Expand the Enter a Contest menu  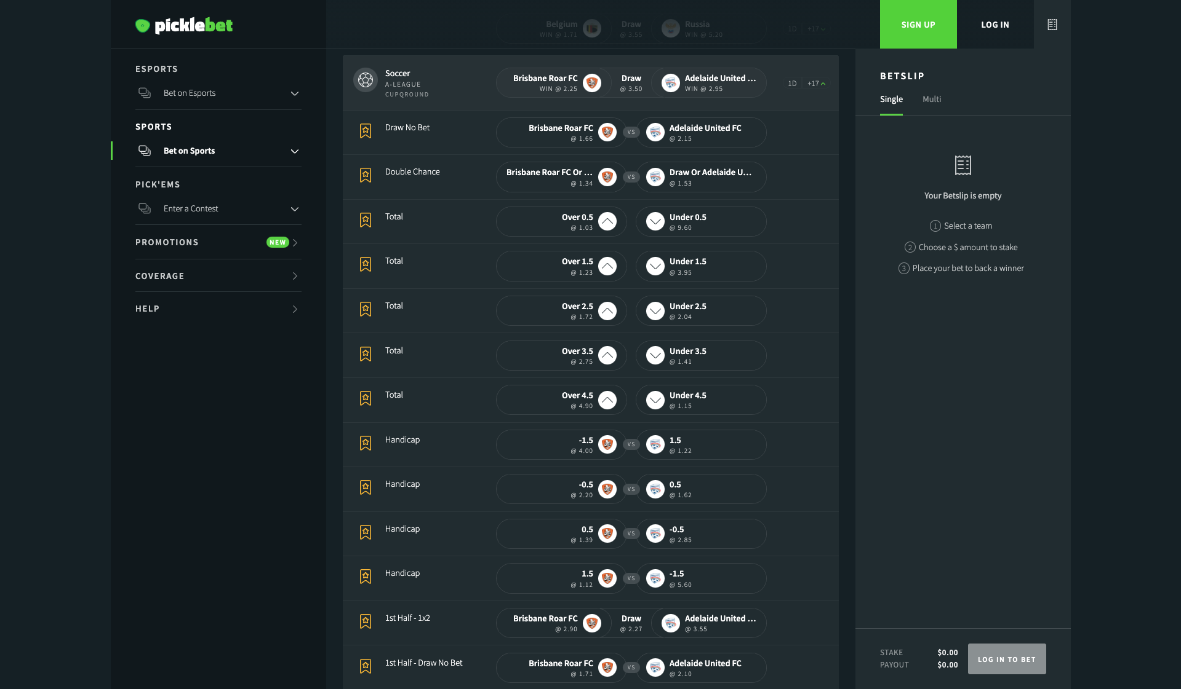(295, 209)
